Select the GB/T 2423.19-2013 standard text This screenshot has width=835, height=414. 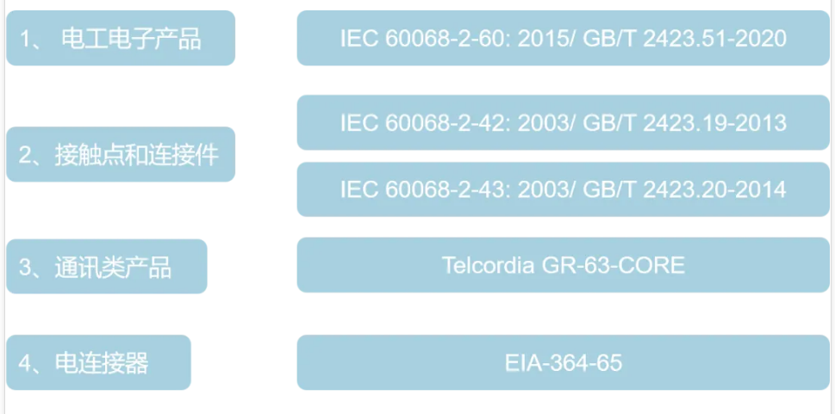(x=685, y=122)
